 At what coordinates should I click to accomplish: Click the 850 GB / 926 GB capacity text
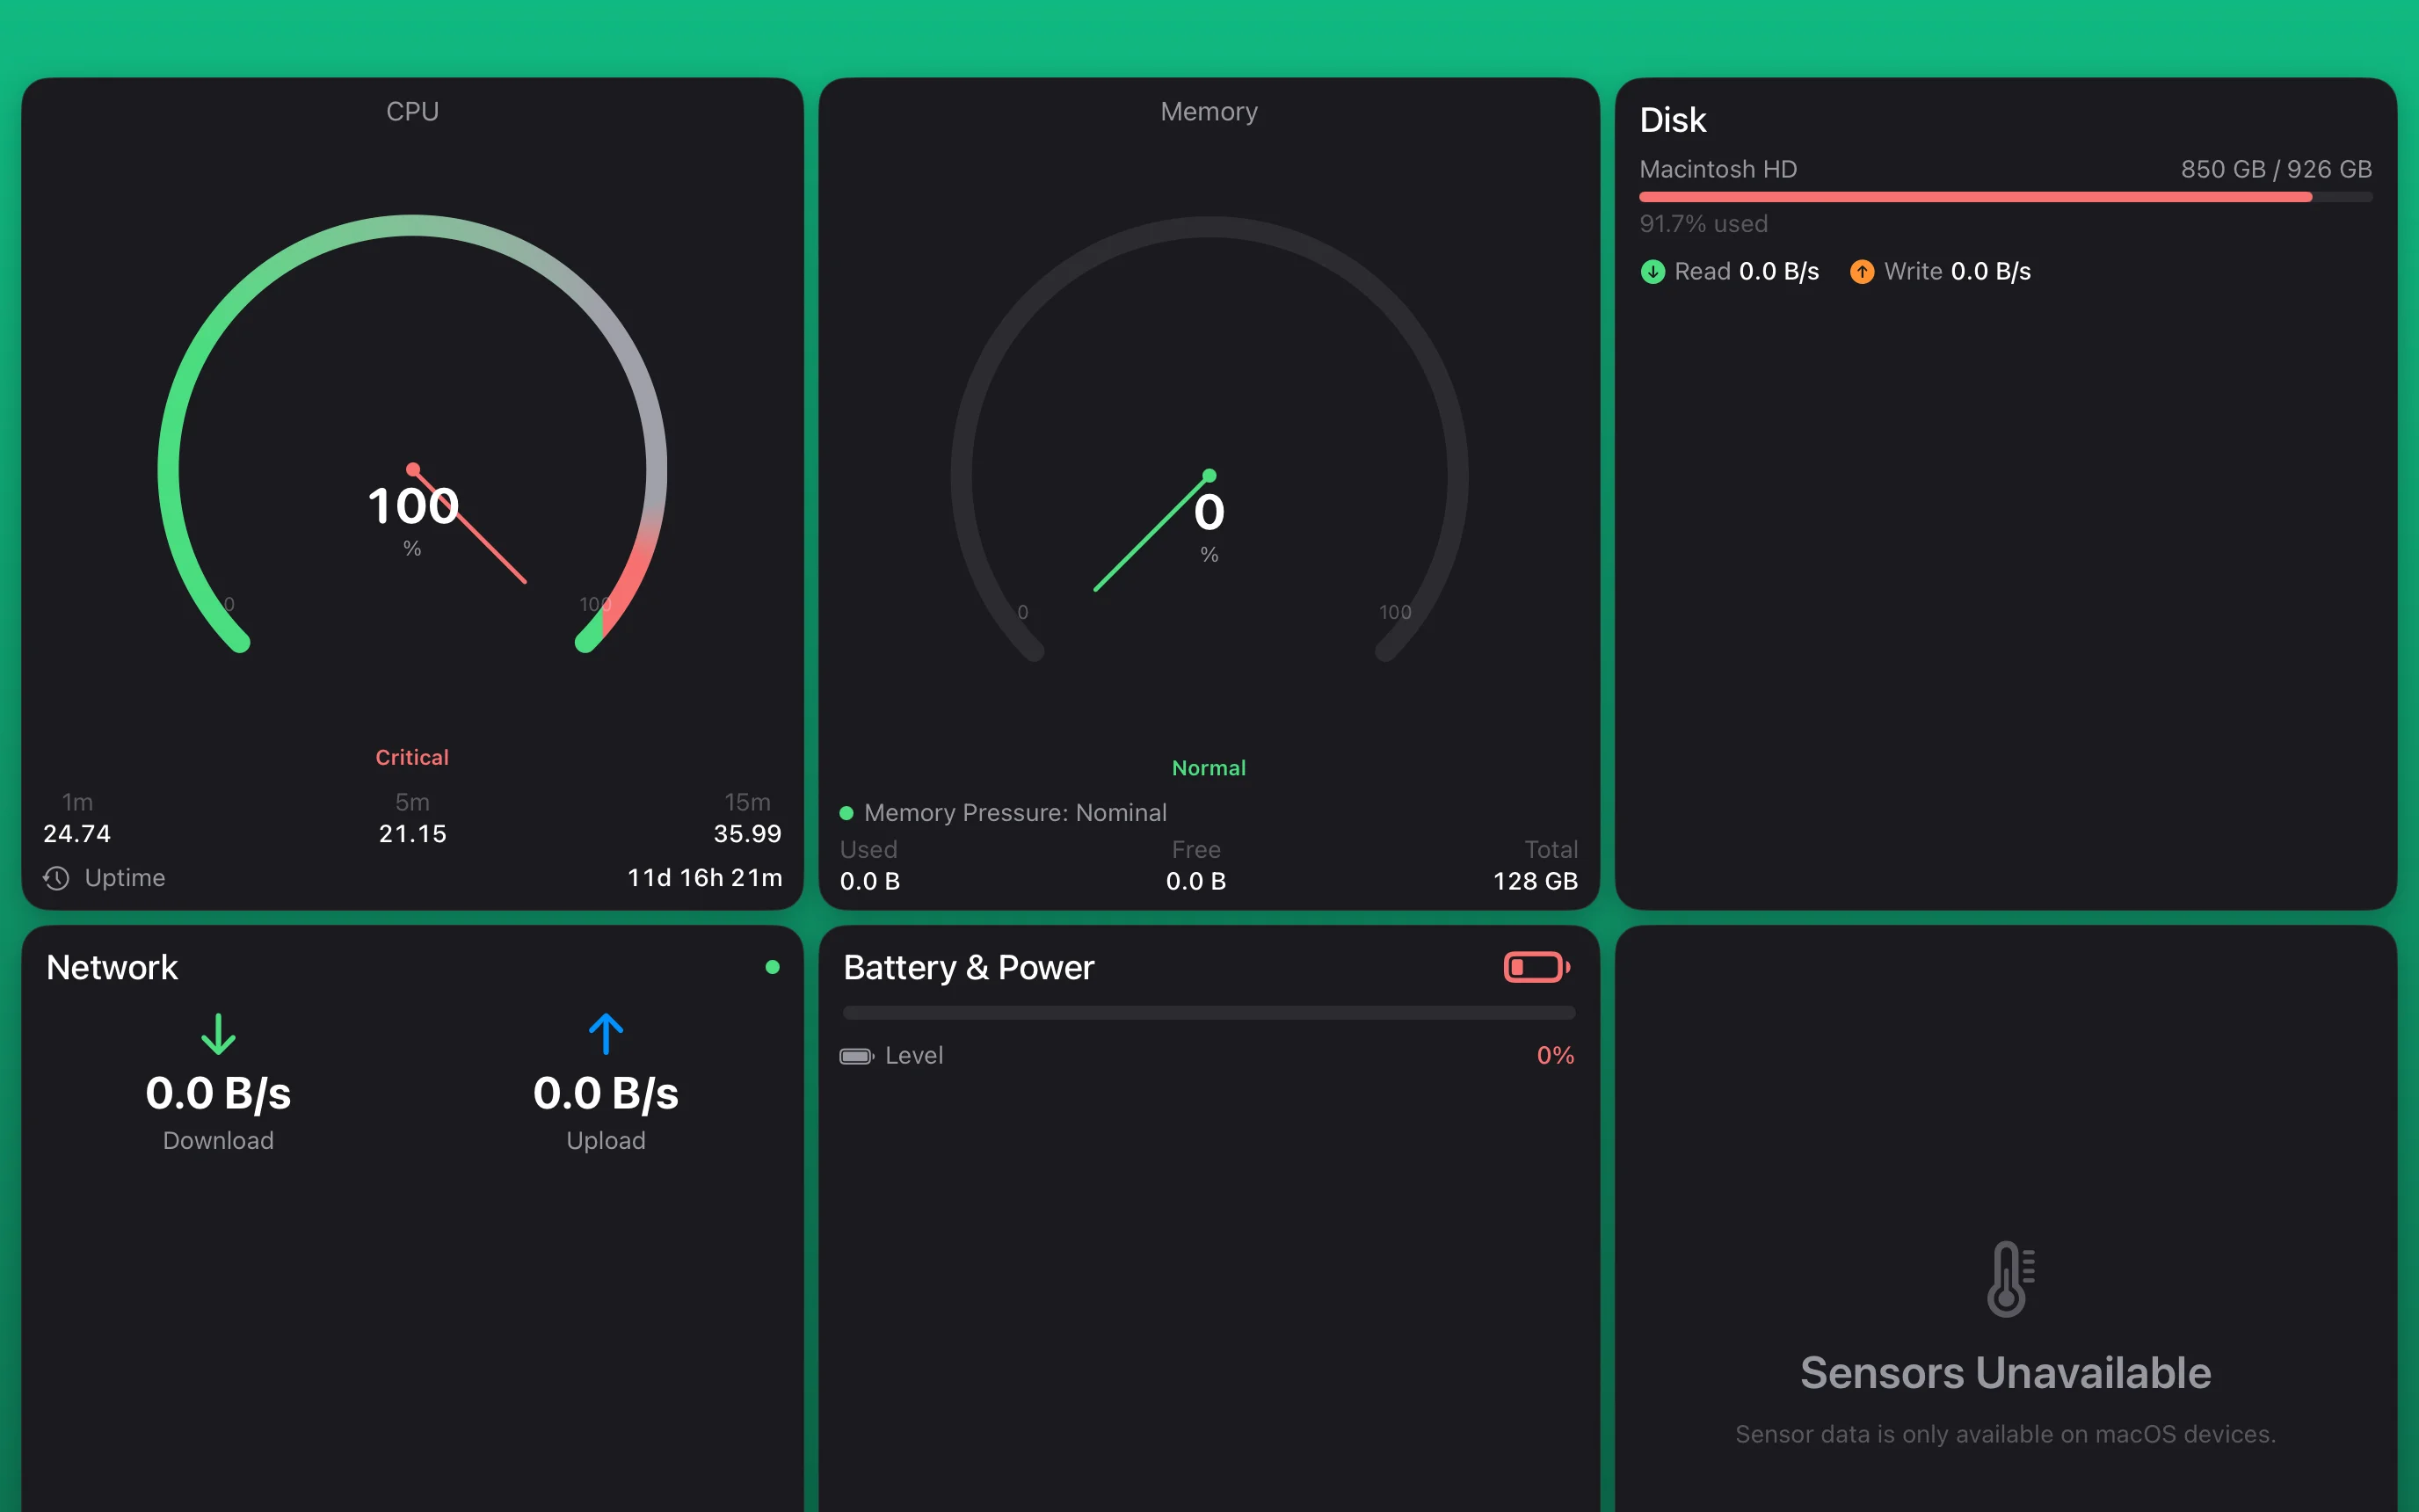tap(2276, 169)
